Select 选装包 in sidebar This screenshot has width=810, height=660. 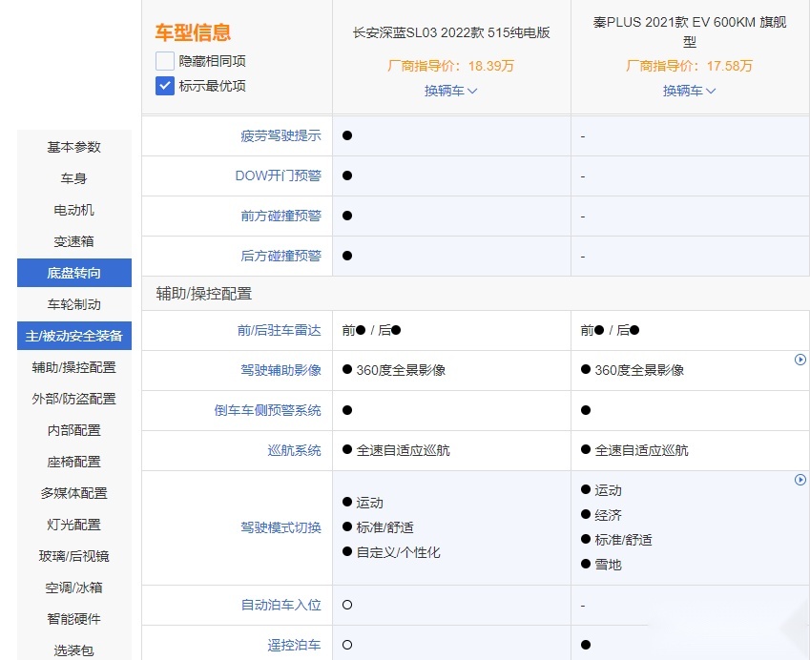click(73, 650)
